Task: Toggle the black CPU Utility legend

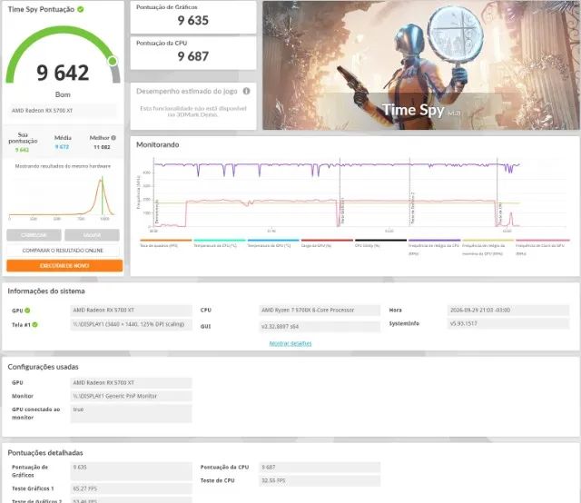Action: click(x=380, y=243)
